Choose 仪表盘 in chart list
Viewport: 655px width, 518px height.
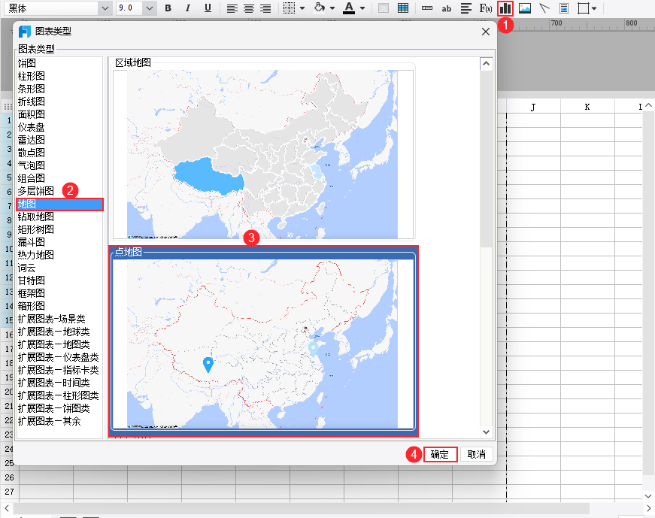click(32, 127)
